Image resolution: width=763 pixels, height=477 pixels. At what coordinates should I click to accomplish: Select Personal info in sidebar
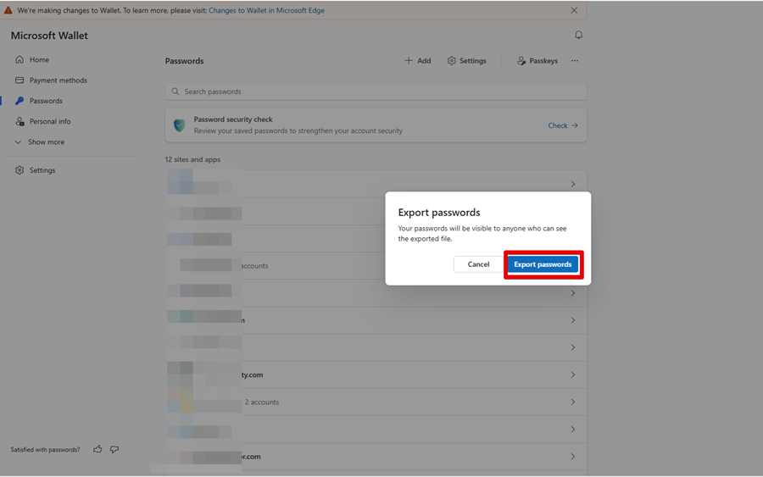(x=50, y=121)
